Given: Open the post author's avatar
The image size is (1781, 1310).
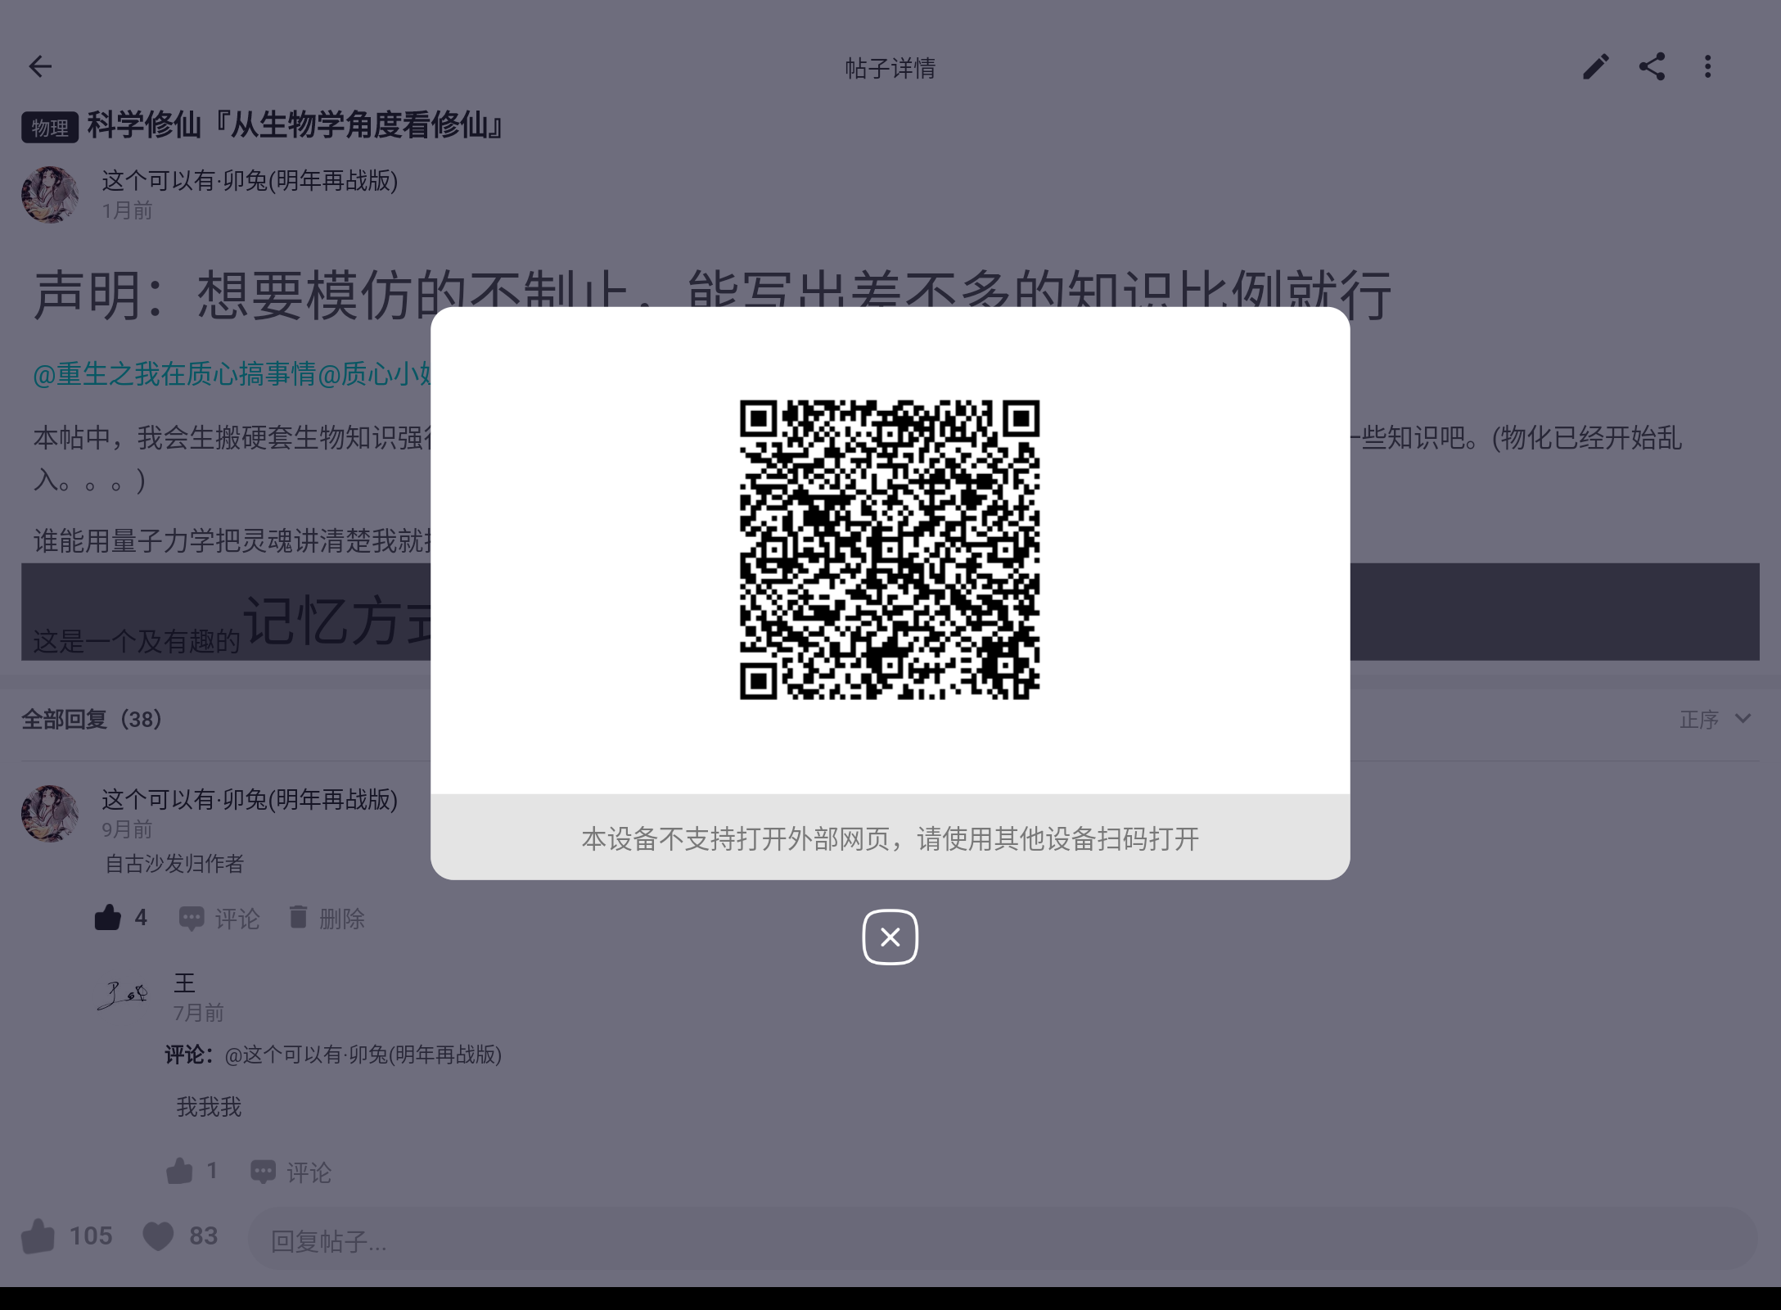Looking at the screenshot, I should click(x=50, y=195).
